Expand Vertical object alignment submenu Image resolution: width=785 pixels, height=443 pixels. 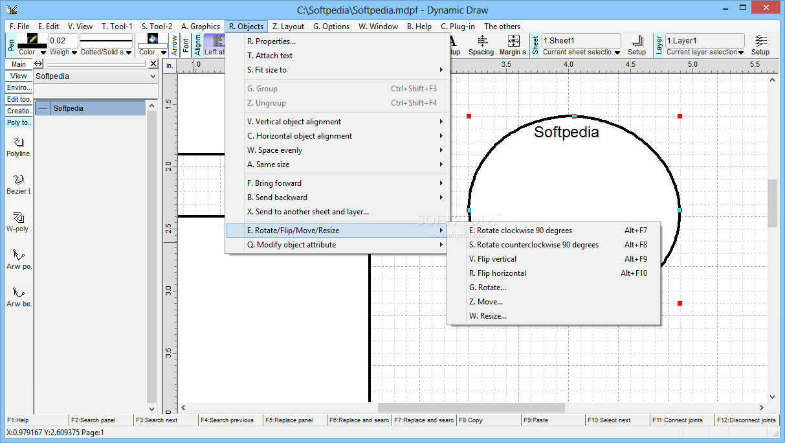pyautogui.click(x=337, y=122)
